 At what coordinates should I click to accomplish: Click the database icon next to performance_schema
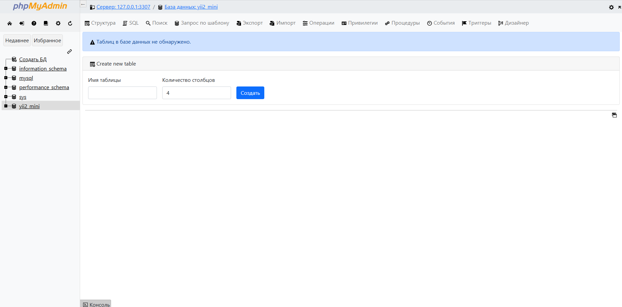coord(14,87)
